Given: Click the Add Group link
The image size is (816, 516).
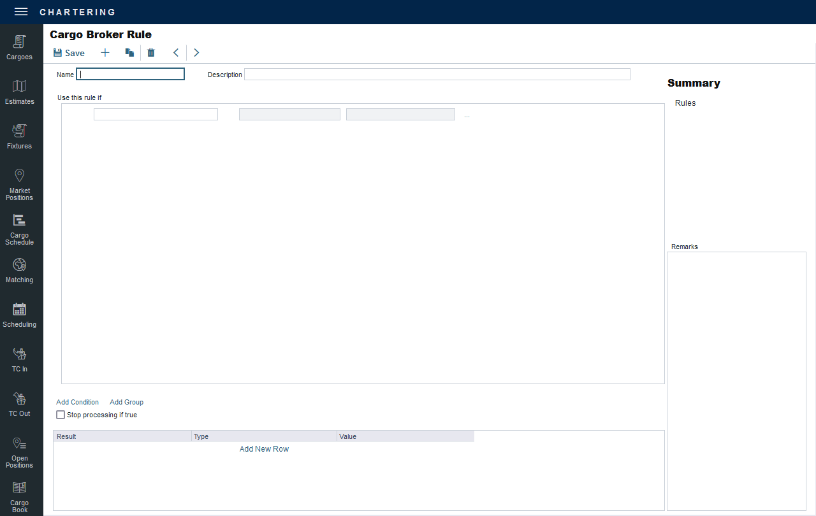Looking at the screenshot, I should click(126, 402).
